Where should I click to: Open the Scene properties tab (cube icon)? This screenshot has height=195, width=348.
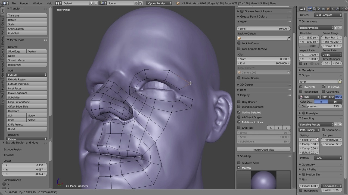tap(328, 9)
